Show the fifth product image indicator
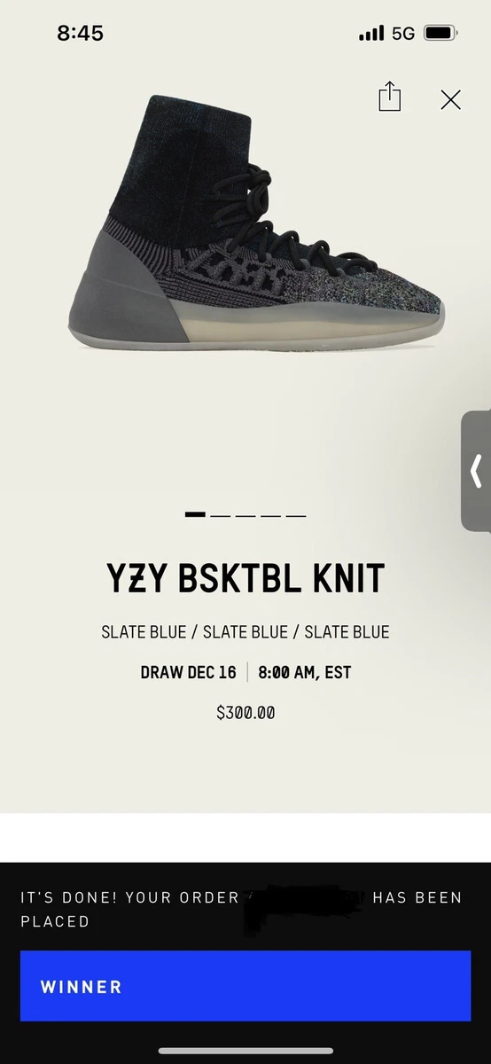This screenshot has width=491, height=1064. pos(296,515)
